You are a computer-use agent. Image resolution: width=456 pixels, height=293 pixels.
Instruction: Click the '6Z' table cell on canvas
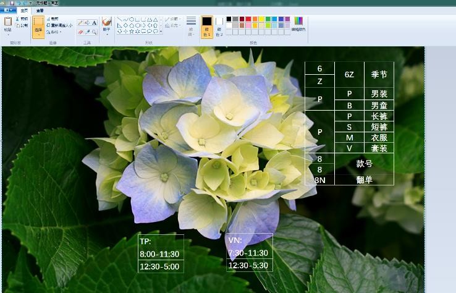pyautogui.click(x=349, y=75)
